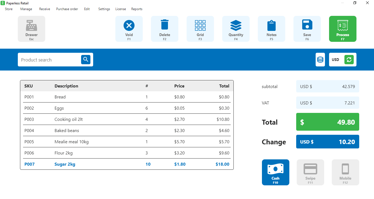Click the blue Change amount box

tap(328, 142)
